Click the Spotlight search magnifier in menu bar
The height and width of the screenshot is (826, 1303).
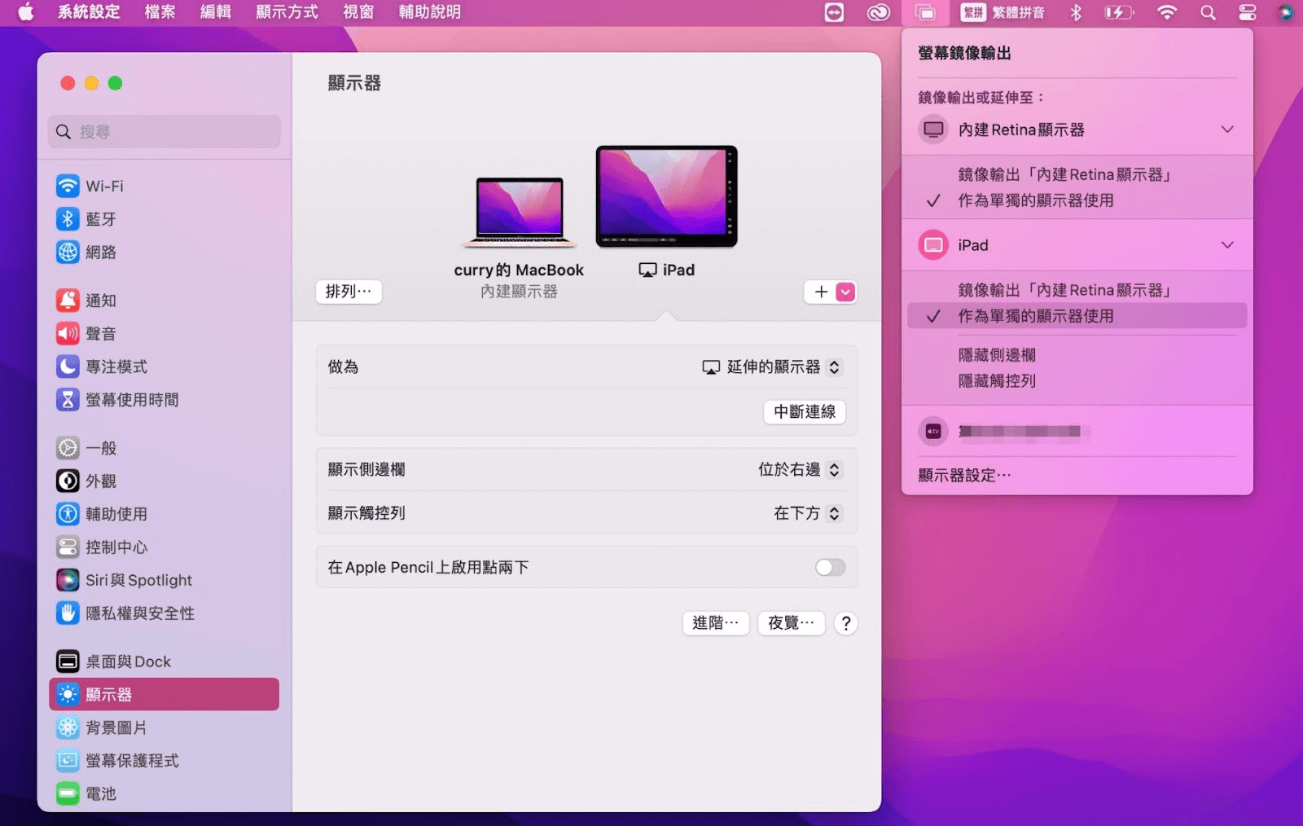click(x=1208, y=12)
